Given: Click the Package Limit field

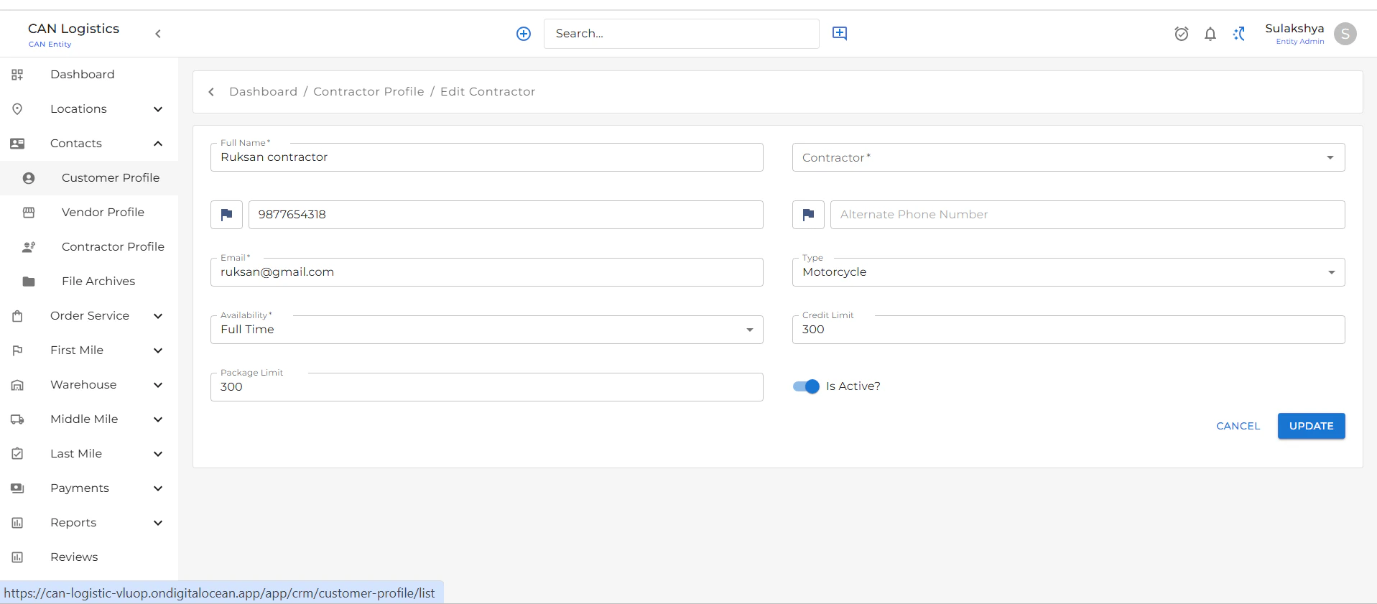Looking at the screenshot, I should coord(487,387).
